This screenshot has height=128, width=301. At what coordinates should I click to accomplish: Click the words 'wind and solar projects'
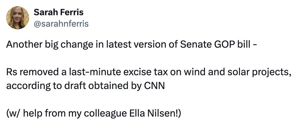pyautogui.click(x=237, y=73)
